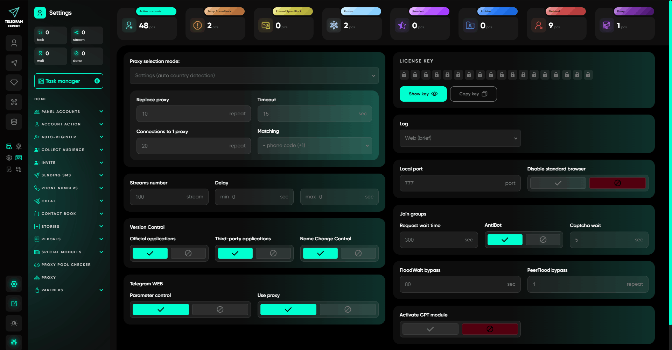Expand Special Modules chevron
The height and width of the screenshot is (350, 672).
pos(101,252)
